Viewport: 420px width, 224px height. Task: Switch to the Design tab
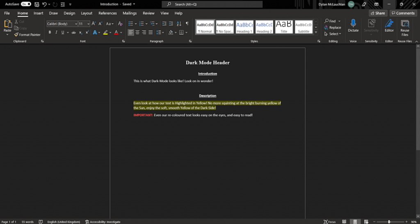69,13
